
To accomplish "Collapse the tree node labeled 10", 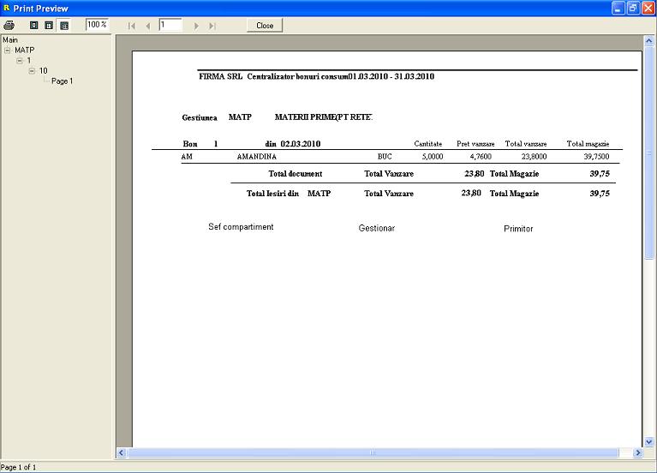I will (32, 71).
